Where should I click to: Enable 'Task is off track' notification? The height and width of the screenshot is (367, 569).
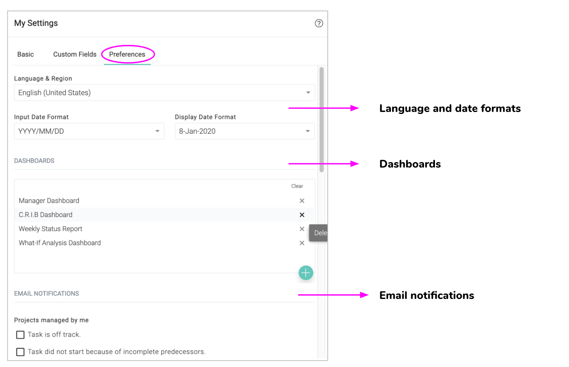(x=20, y=335)
